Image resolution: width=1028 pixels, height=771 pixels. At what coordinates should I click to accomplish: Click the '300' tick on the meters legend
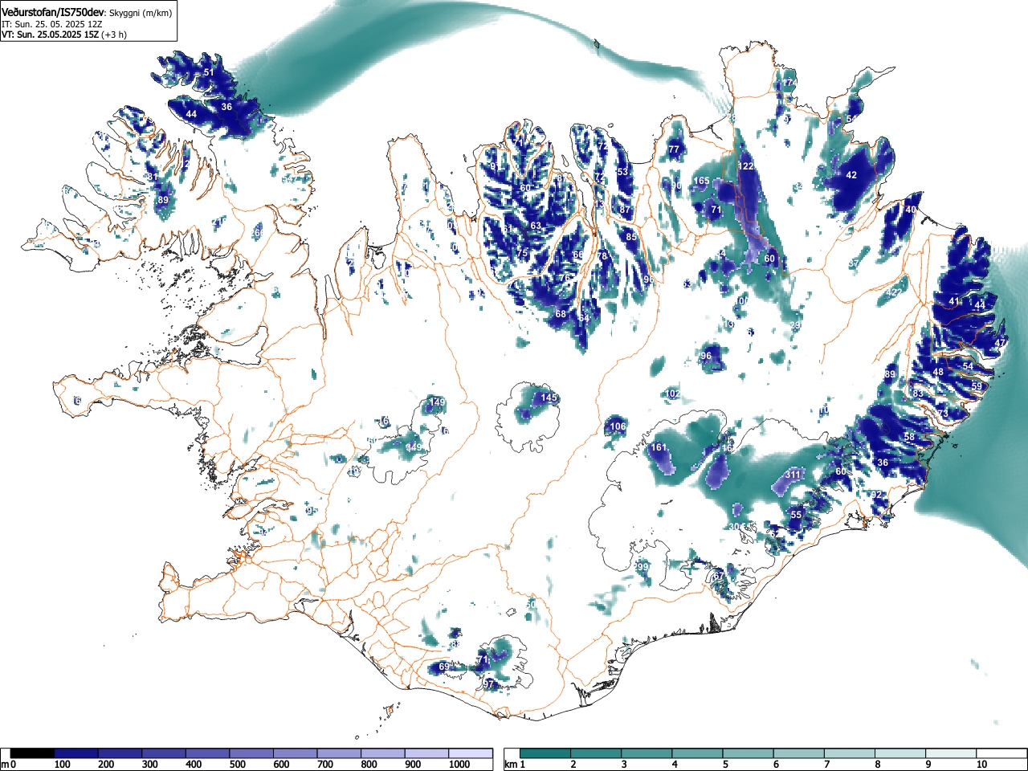pyautogui.click(x=149, y=765)
